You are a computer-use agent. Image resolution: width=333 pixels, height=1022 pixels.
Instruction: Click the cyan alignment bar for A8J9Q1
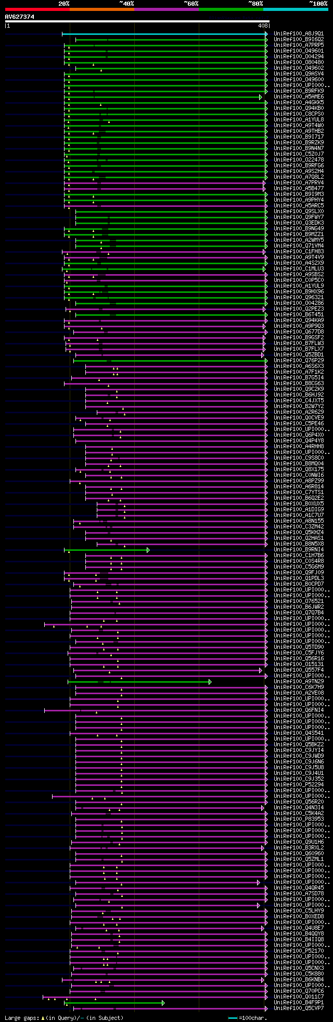(x=164, y=34)
